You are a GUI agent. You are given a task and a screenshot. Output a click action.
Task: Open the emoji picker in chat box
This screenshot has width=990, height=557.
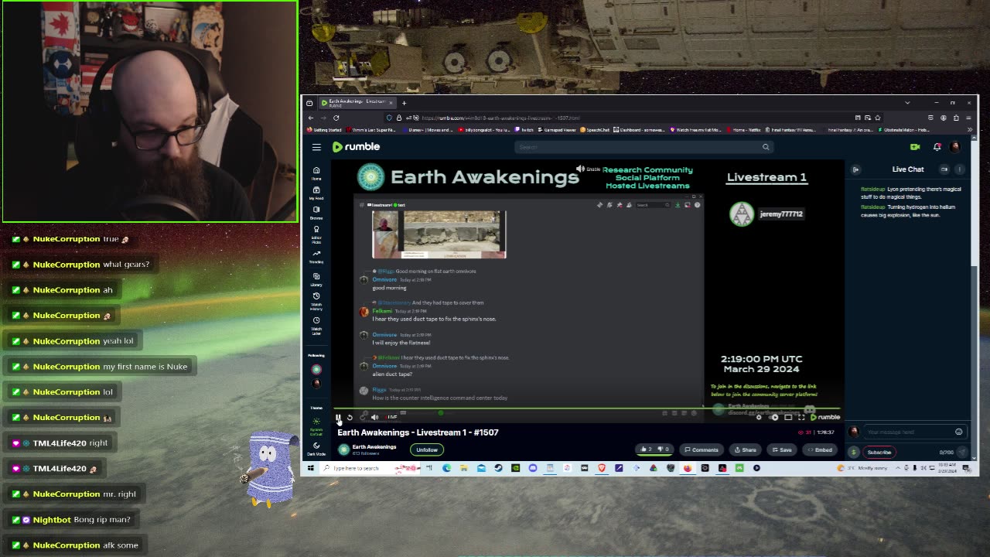coord(958,432)
